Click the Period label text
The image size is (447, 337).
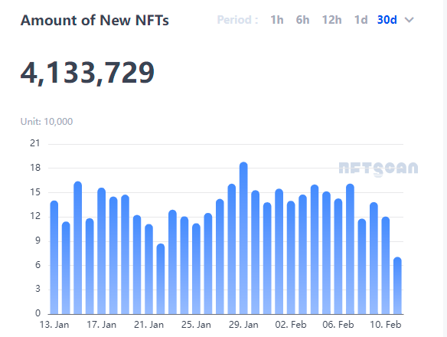(x=237, y=20)
